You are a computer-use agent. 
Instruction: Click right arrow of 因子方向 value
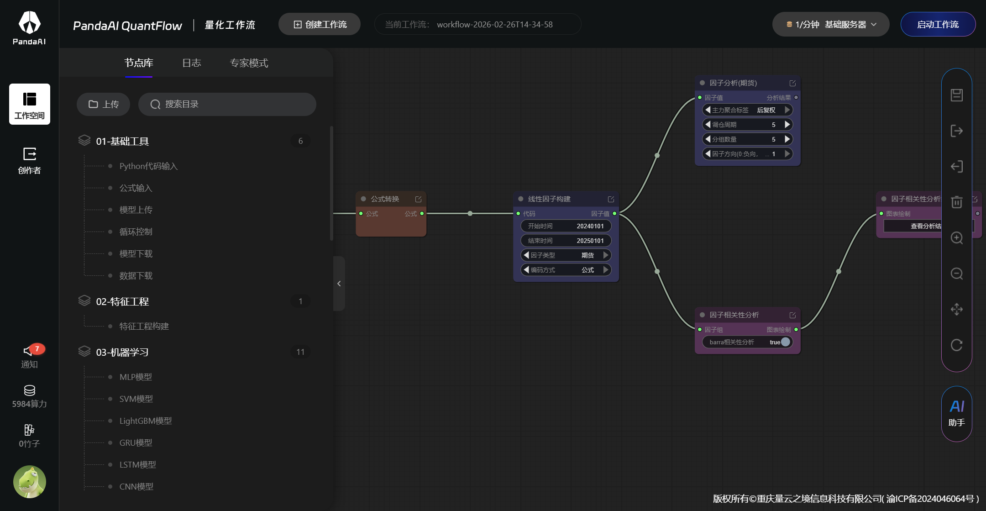[787, 154]
